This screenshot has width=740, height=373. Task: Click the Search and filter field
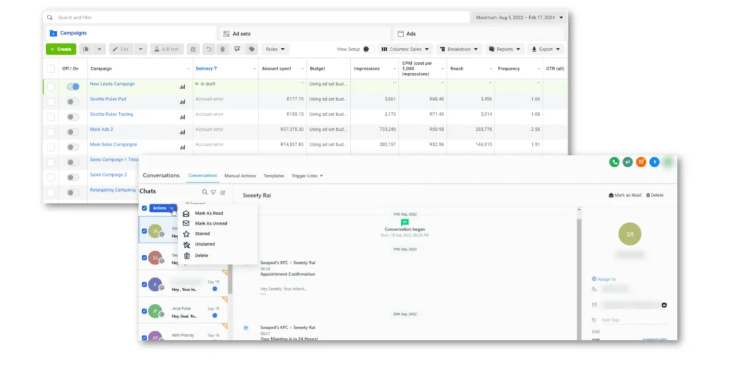(x=257, y=17)
